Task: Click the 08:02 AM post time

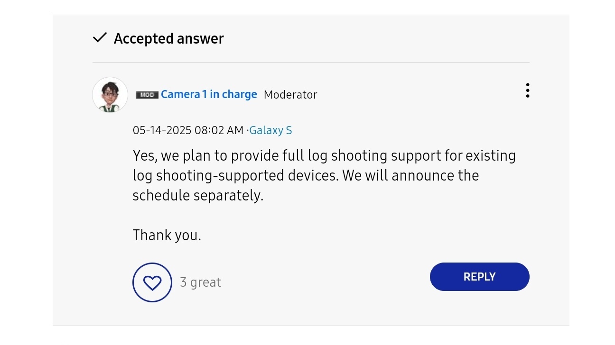Action: 219,130
